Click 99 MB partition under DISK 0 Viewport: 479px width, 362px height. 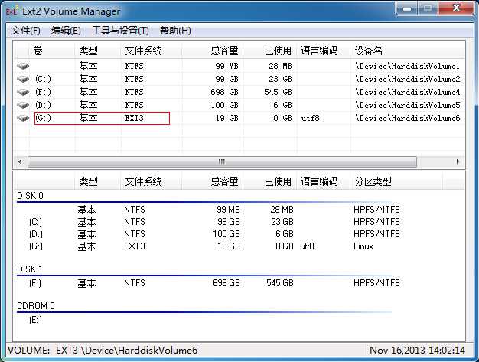(228, 210)
